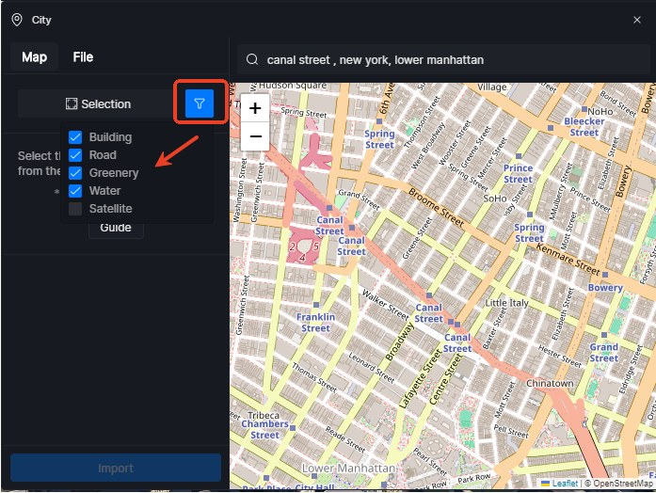This screenshot has width=656, height=493.
Task: Click the Thomas Street label
Action: (314, 377)
